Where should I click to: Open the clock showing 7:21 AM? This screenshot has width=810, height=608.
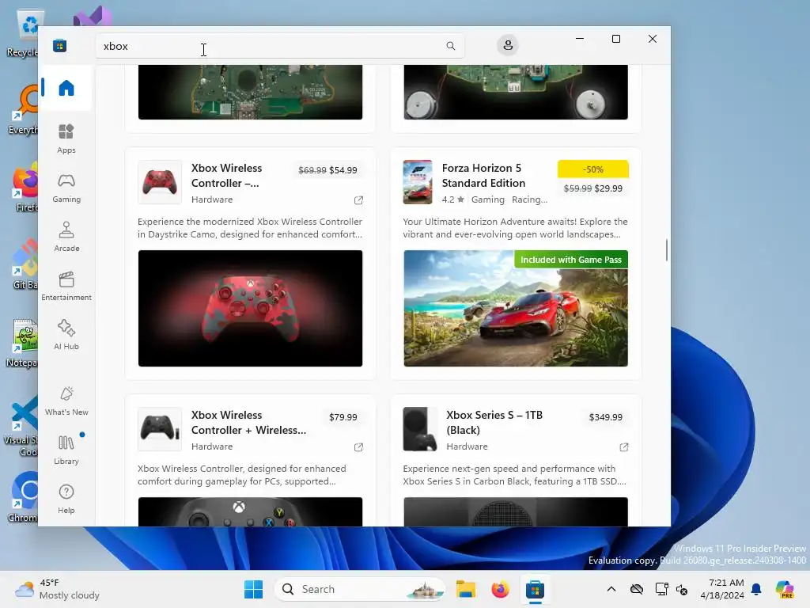722,589
